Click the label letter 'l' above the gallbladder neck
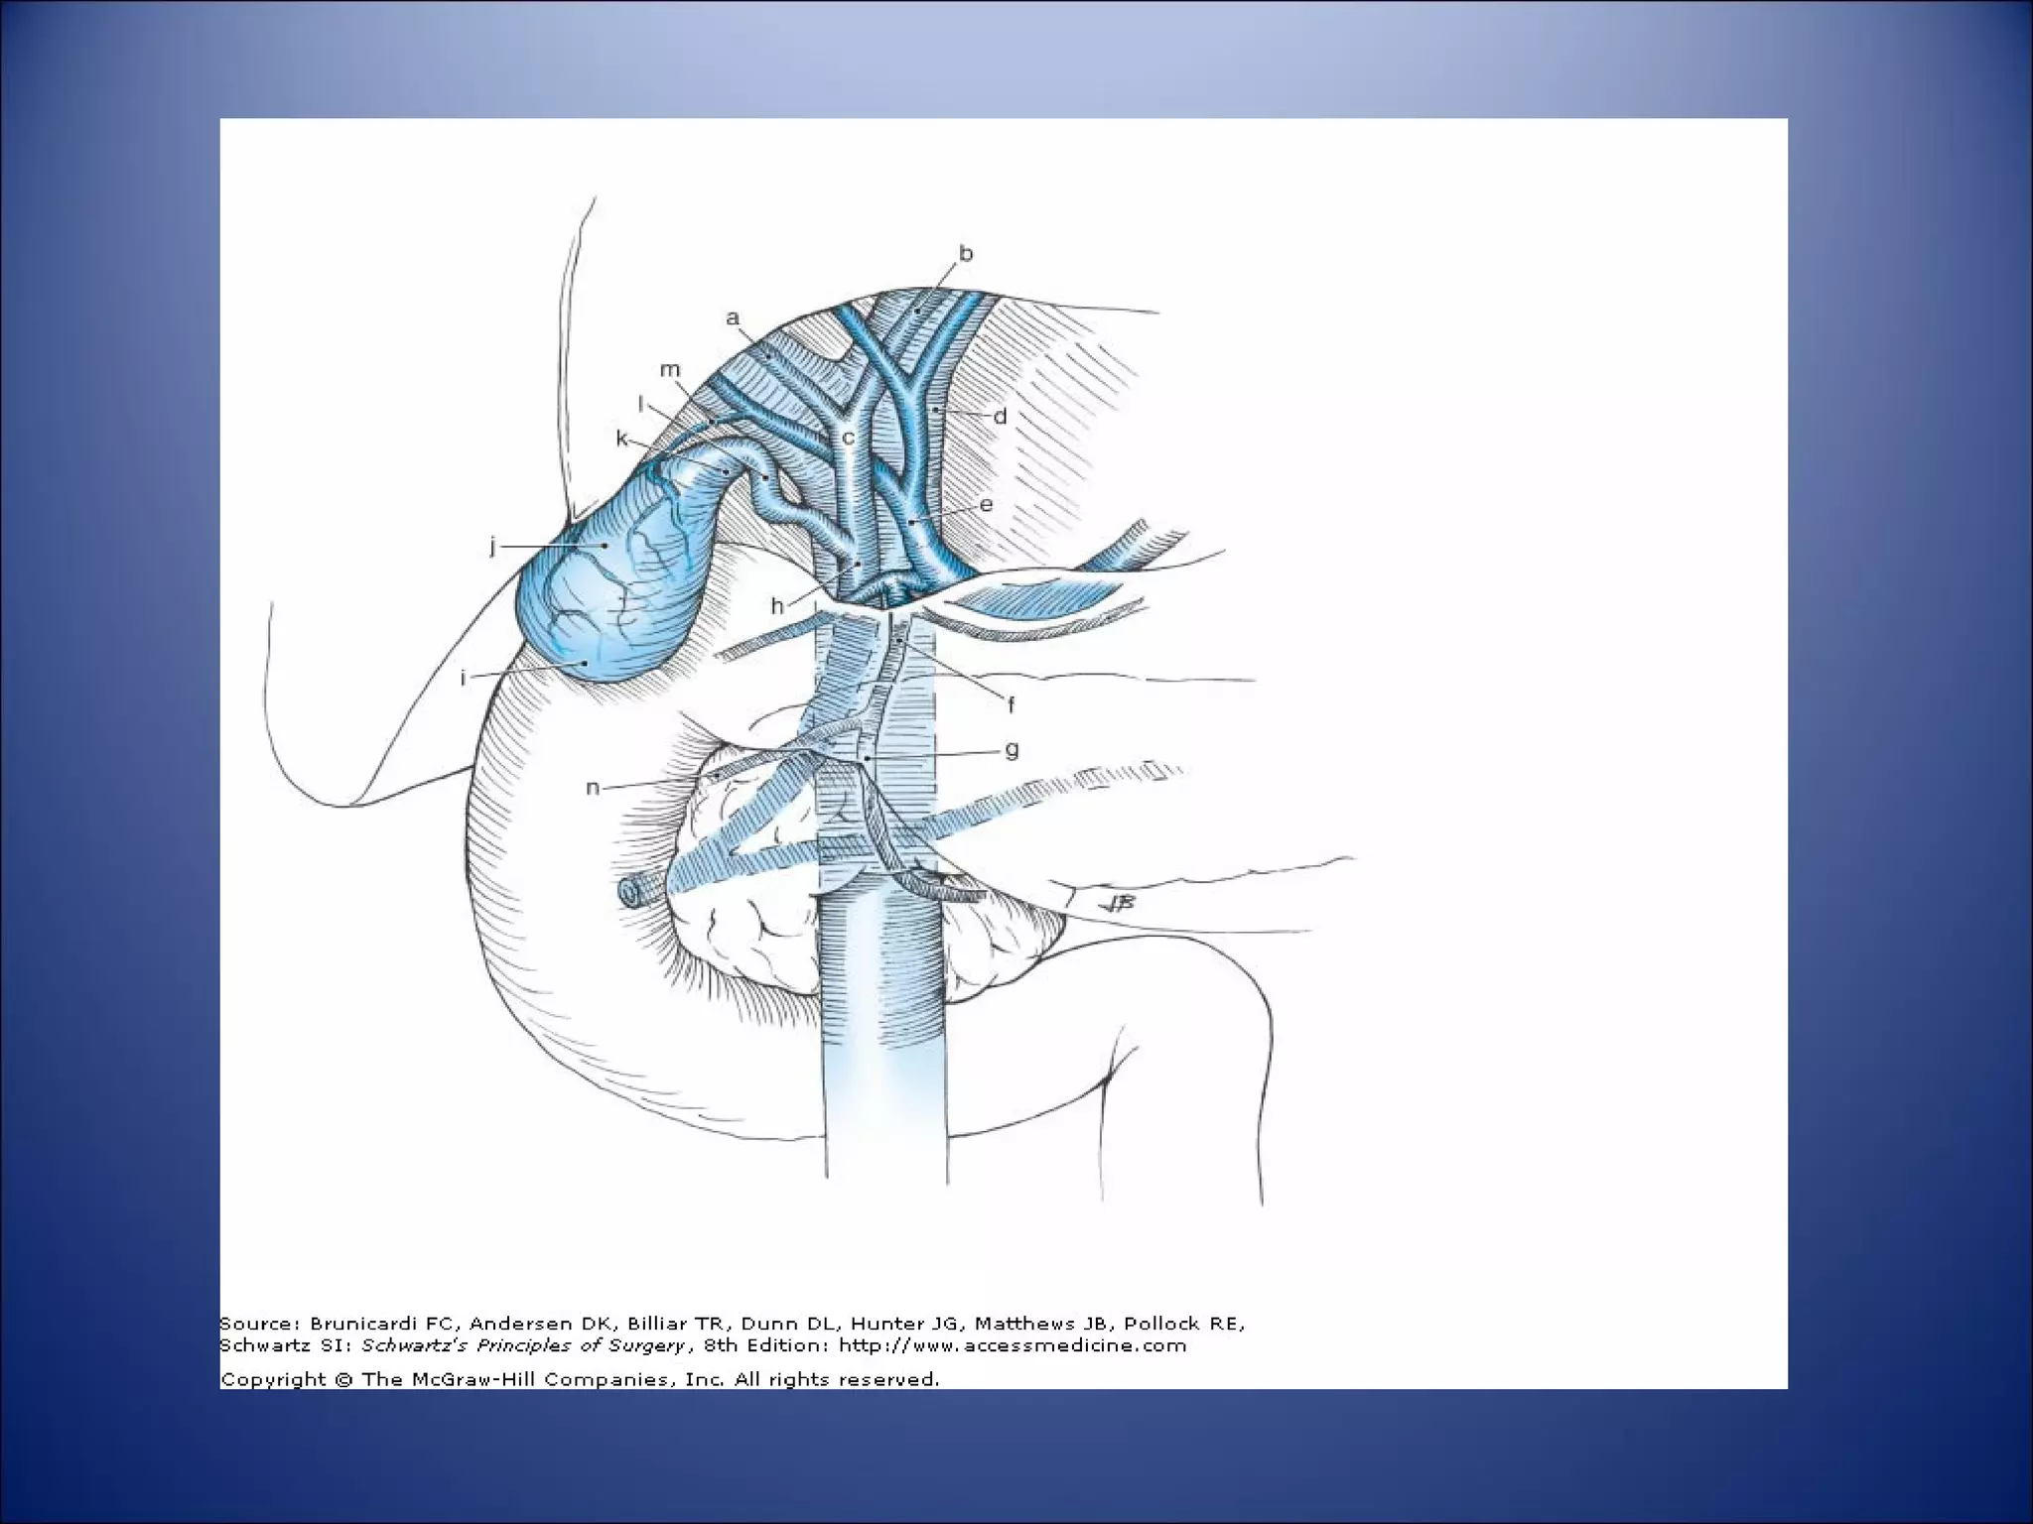 [x=641, y=404]
